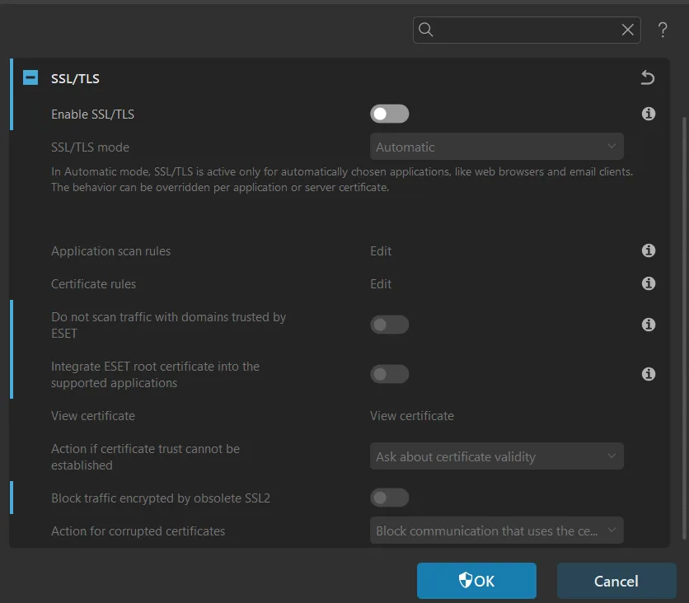Show info for Integrate ESET root certificate
The height and width of the screenshot is (603, 689).
coord(648,374)
